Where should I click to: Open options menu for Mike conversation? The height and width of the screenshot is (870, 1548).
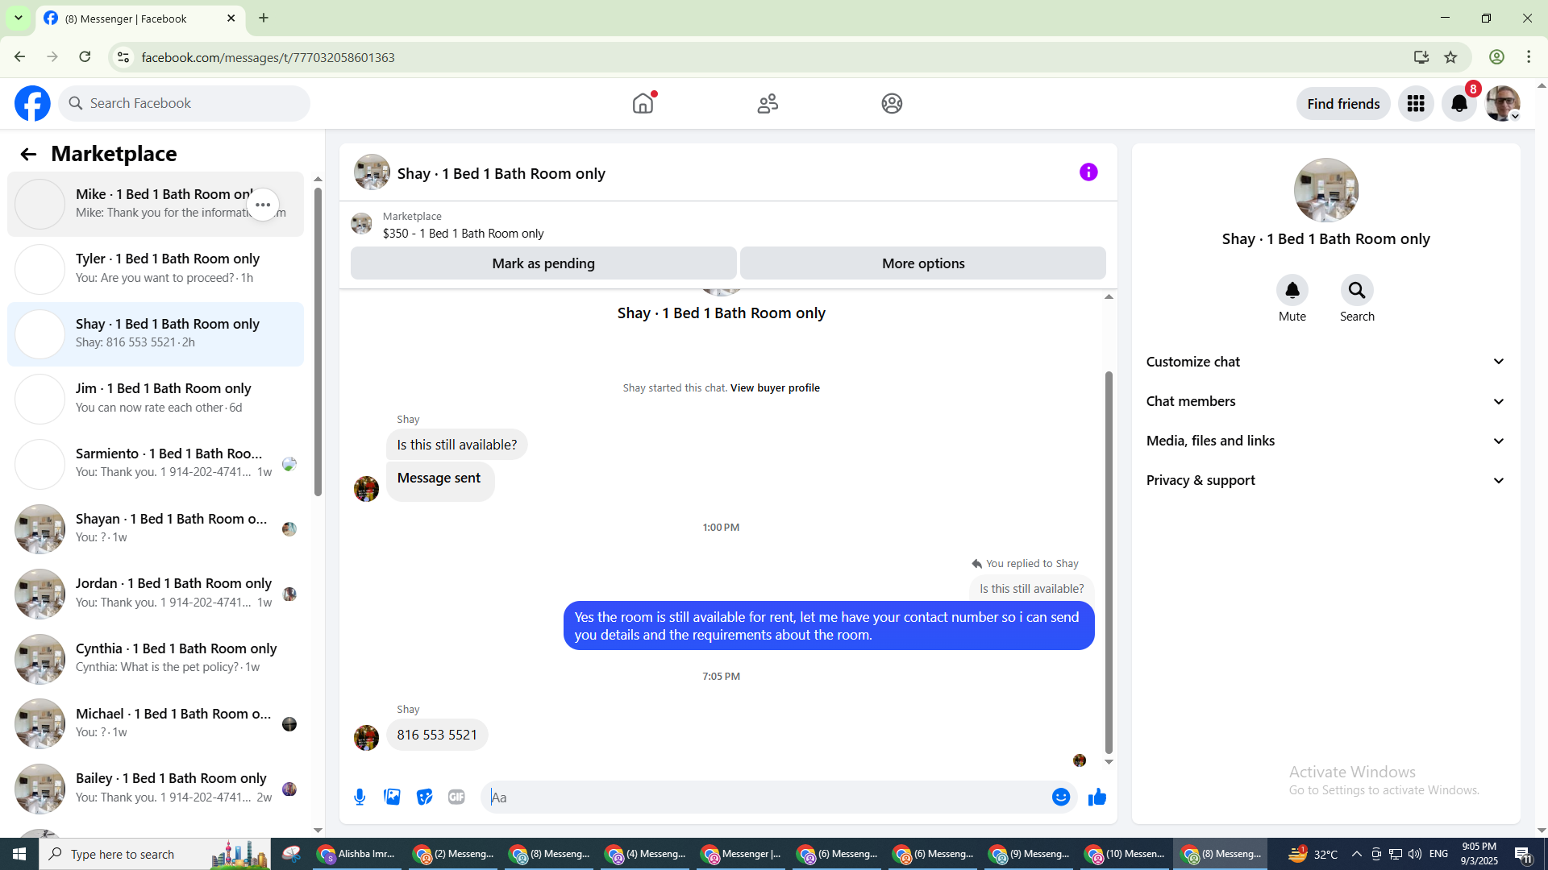point(263,205)
